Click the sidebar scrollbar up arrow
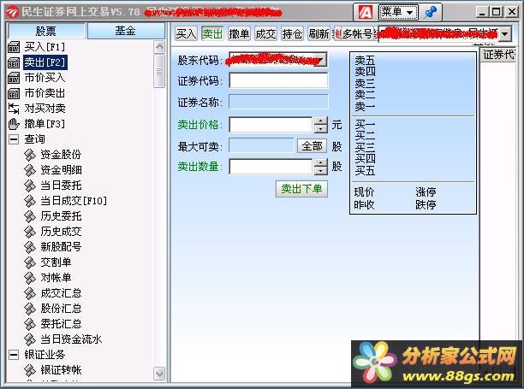This screenshot has width=524, height=389. pyautogui.click(x=159, y=47)
